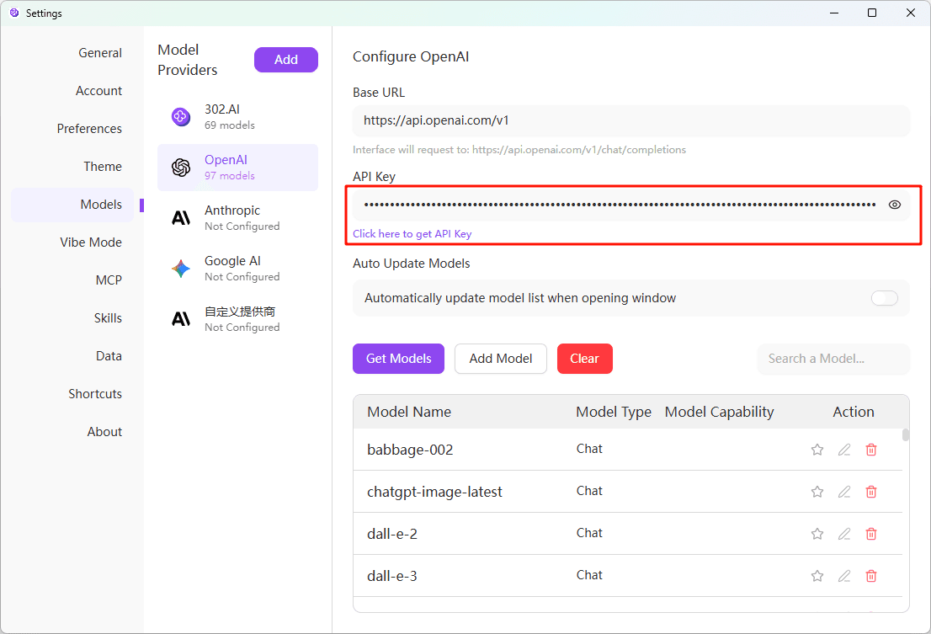This screenshot has width=931, height=634.
Task: Star the dall-e-3 model
Action: coord(817,576)
